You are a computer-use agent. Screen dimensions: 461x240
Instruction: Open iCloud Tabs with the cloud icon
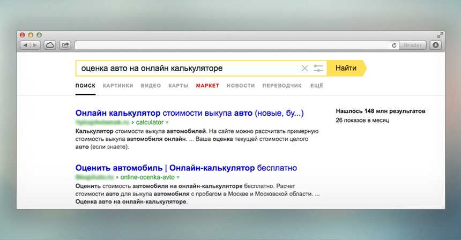coord(49,46)
